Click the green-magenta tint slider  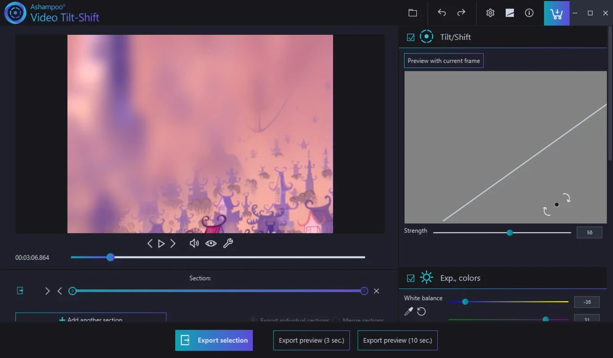point(508,320)
